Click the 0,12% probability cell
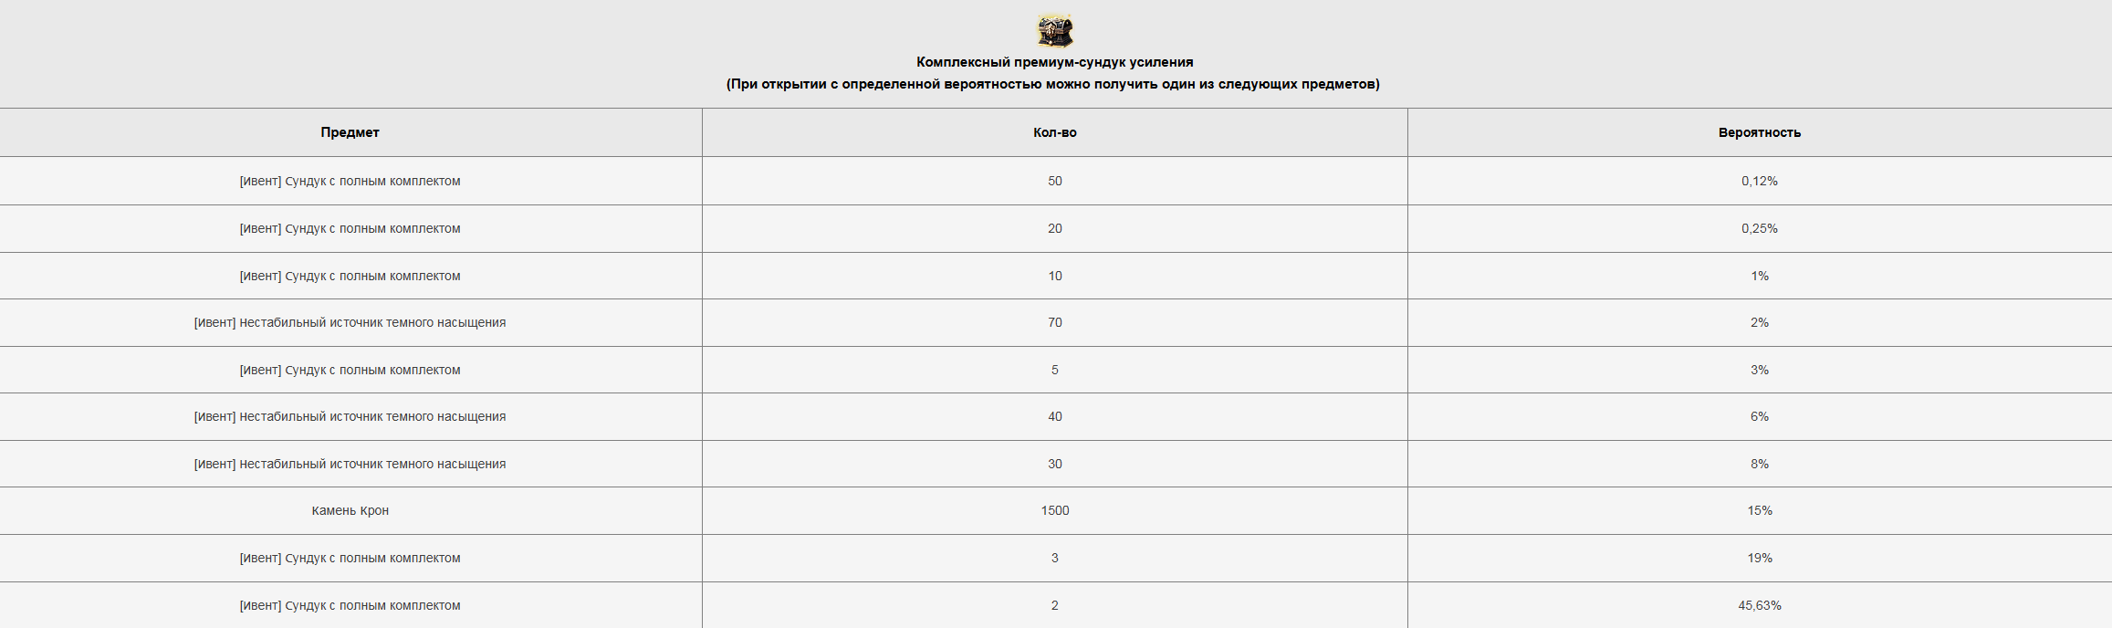The image size is (2112, 628). [1759, 181]
